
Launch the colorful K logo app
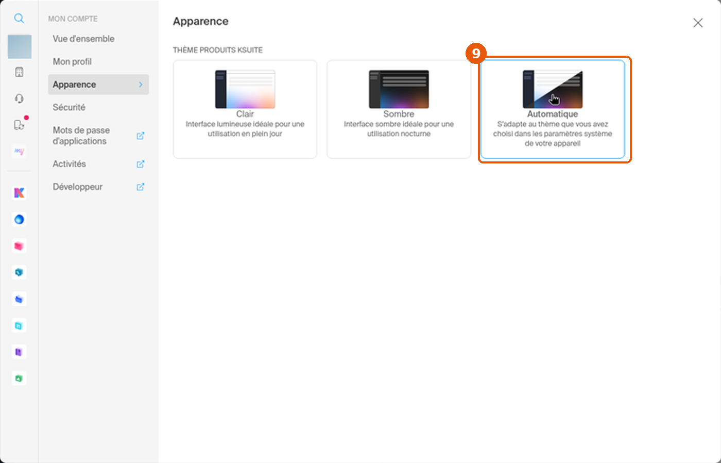[x=19, y=193]
